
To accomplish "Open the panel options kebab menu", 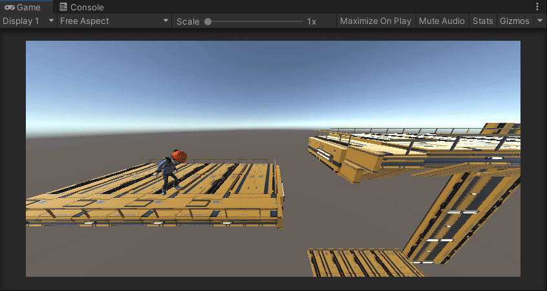I will point(537,6).
